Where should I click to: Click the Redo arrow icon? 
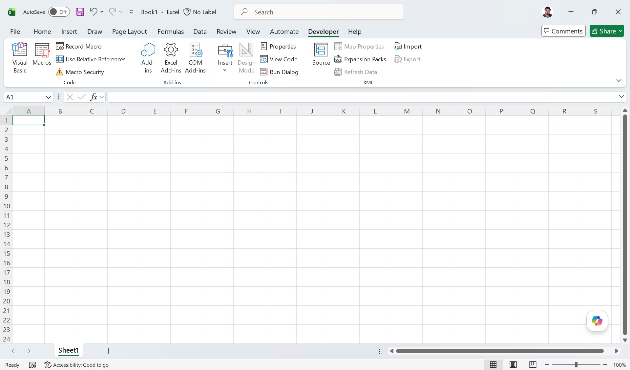click(113, 12)
